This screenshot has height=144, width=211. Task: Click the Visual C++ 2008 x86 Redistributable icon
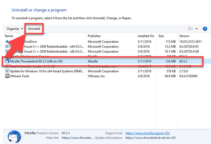(7, 51)
